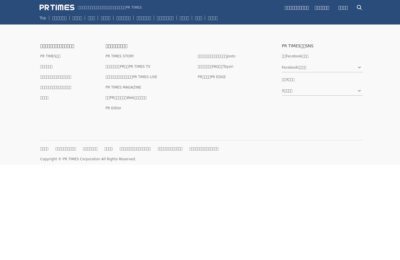Open the PR TIMES STORY link

tap(120, 56)
